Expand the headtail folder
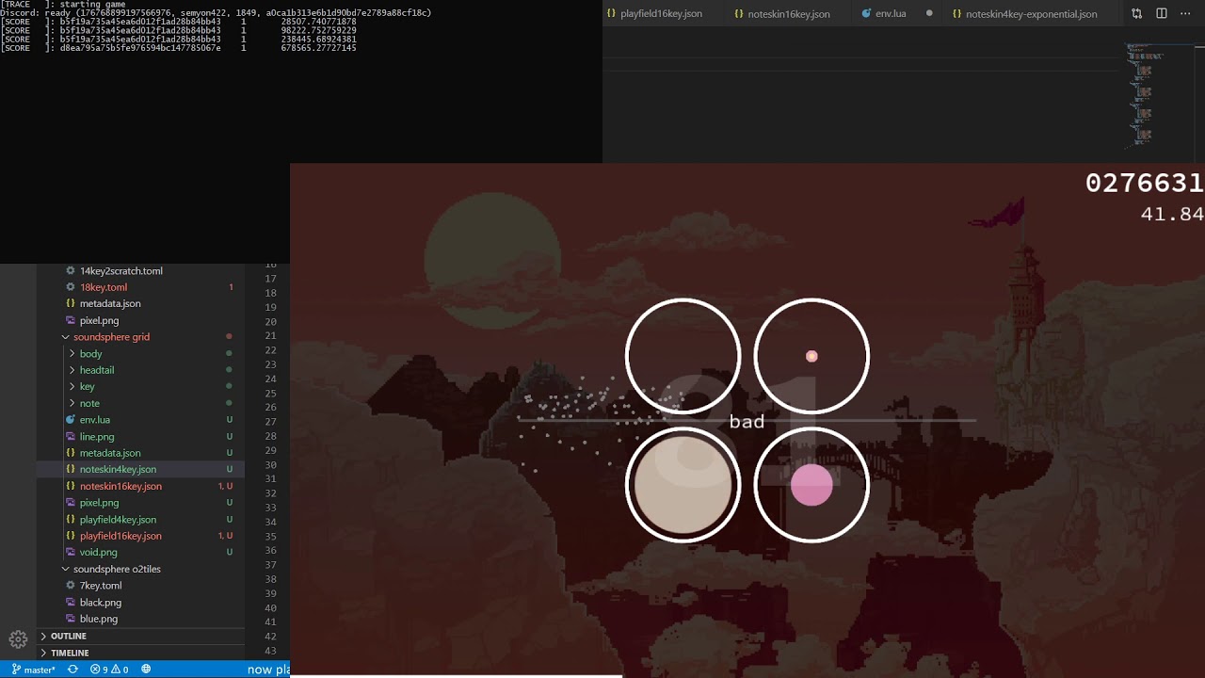Viewport: 1205px width, 678px height. point(72,370)
